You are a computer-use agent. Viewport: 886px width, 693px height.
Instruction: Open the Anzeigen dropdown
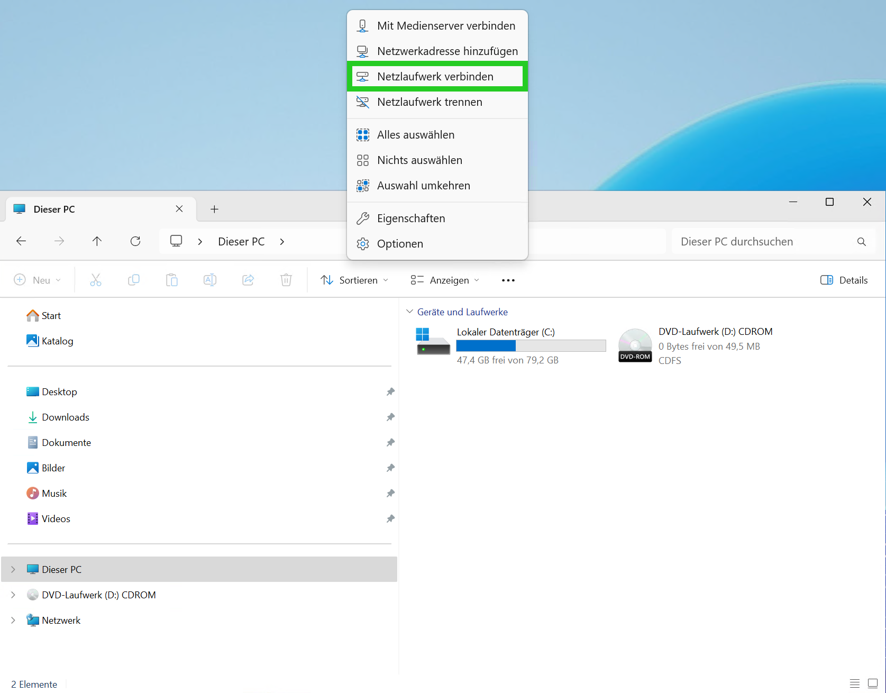pos(444,280)
